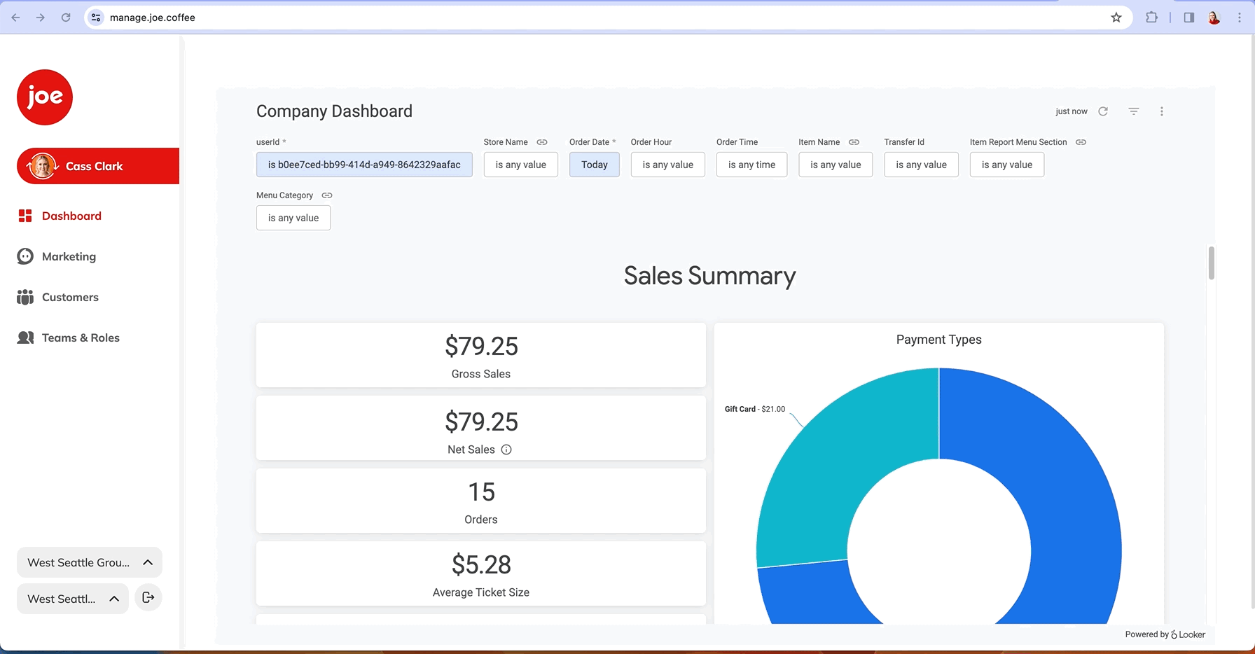
Task: Click the site info icon in address bar
Action: pyautogui.click(x=96, y=18)
